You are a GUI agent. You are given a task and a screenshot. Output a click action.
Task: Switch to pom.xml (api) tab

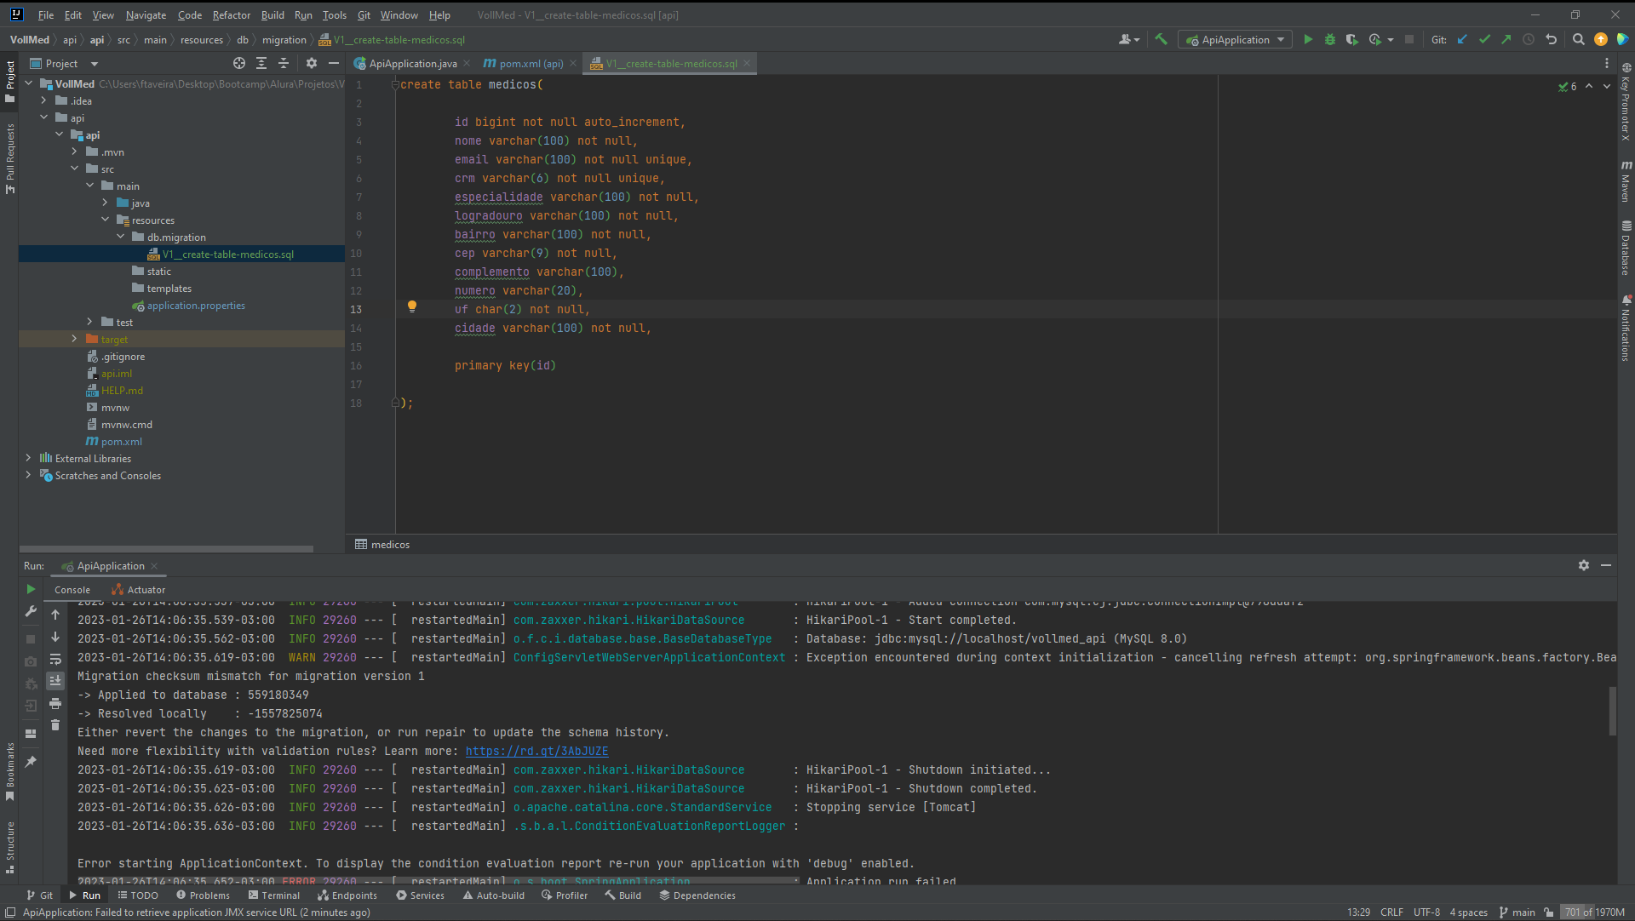[530, 63]
